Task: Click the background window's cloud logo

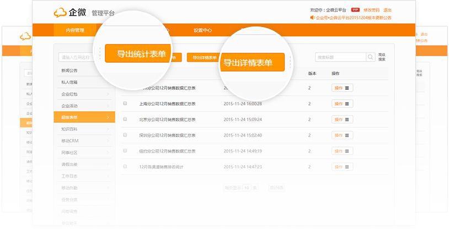Action: click(25, 37)
